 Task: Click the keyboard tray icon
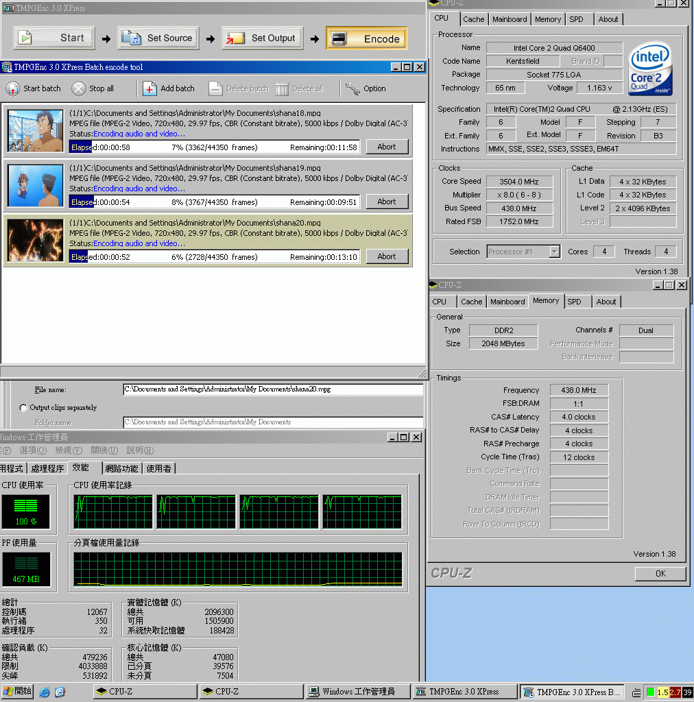(636, 692)
